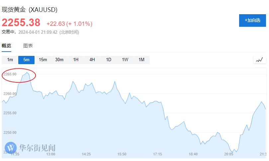Click the Wallstreetcn logo watermark
The image size is (269, 161).
pyautogui.click(x=30, y=147)
